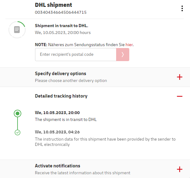This screenshot has width=190, height=178.
Task: Click 'Shipment in transit to DHL.' status text
Action: tap(61, 26)
